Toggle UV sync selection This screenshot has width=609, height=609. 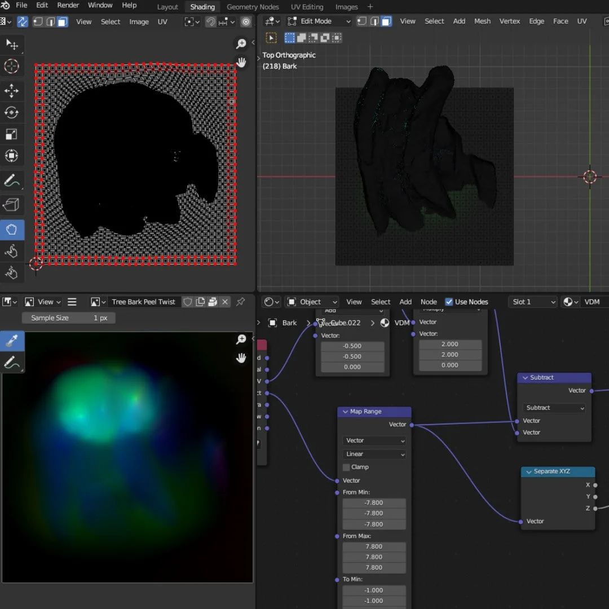[23, 22]
